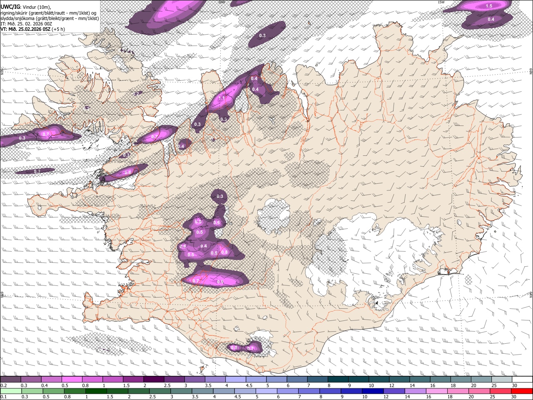Click the 0.9 precipitation label on the map

[220, 282]
